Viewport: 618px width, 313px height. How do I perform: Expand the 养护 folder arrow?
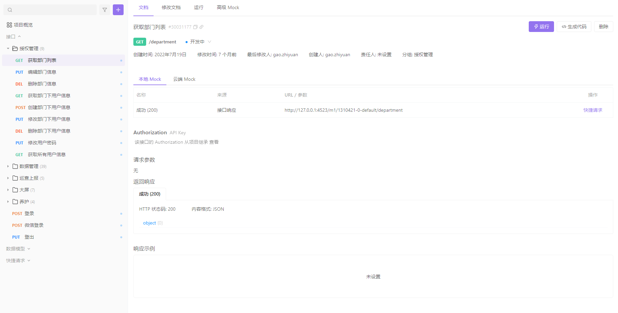tap(8, 202)
